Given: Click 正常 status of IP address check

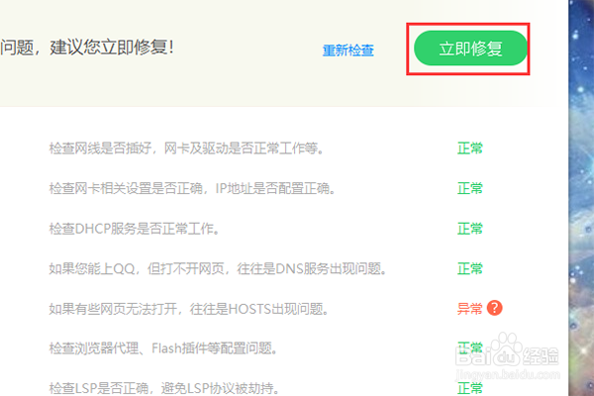Looking at the screenshot, I should click(x=469, y=188).
